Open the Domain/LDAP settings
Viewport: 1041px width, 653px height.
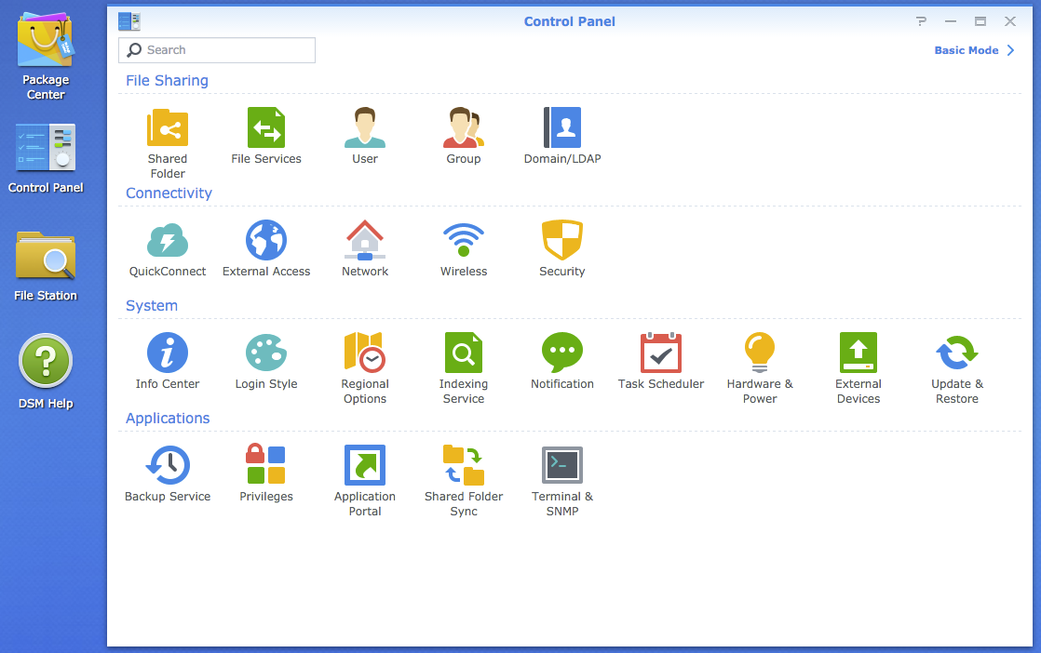(x=562, y=128)
